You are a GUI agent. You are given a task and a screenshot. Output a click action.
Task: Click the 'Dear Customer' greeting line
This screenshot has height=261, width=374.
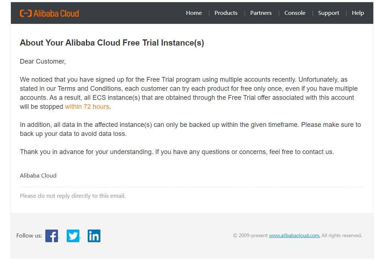coord(43,61)
